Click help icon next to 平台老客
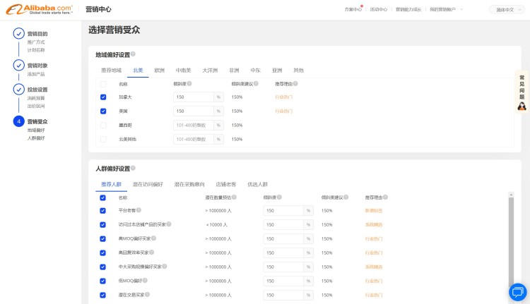530x304 pixels. pyautogui.click(x=139, y=210)
